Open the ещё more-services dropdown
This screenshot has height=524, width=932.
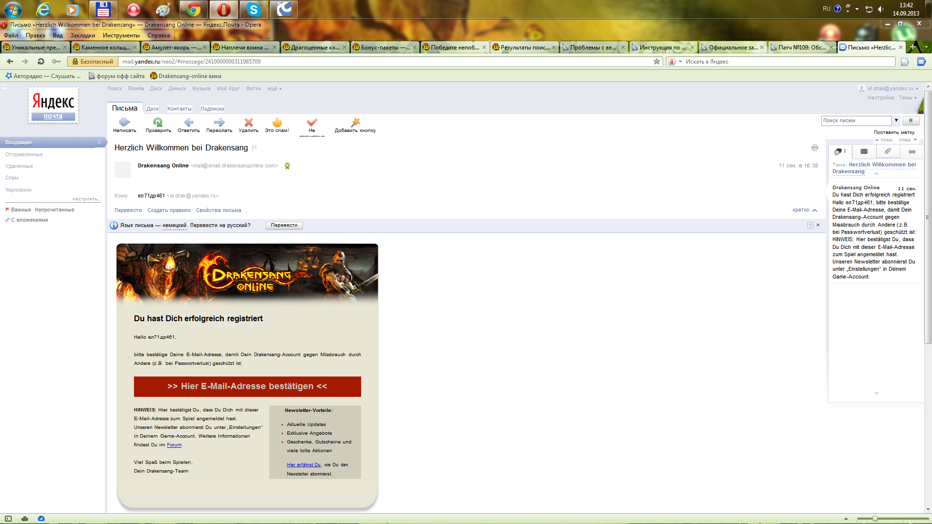pyautogui.click(x=275, y=89)
